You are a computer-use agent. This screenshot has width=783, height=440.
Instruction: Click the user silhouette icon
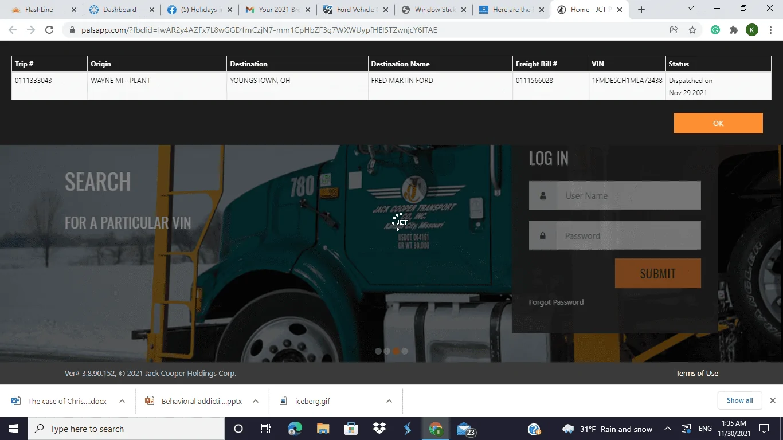(x=542, y=195)
